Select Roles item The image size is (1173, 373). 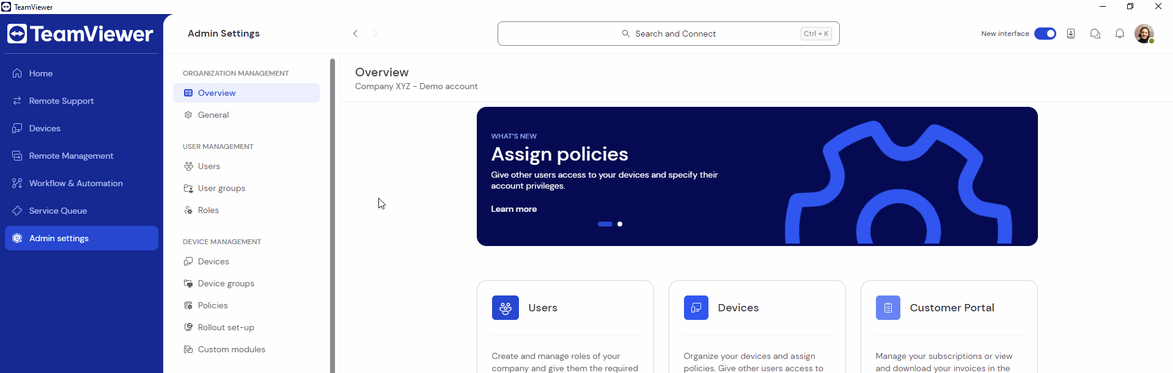(x=246, y=210)
